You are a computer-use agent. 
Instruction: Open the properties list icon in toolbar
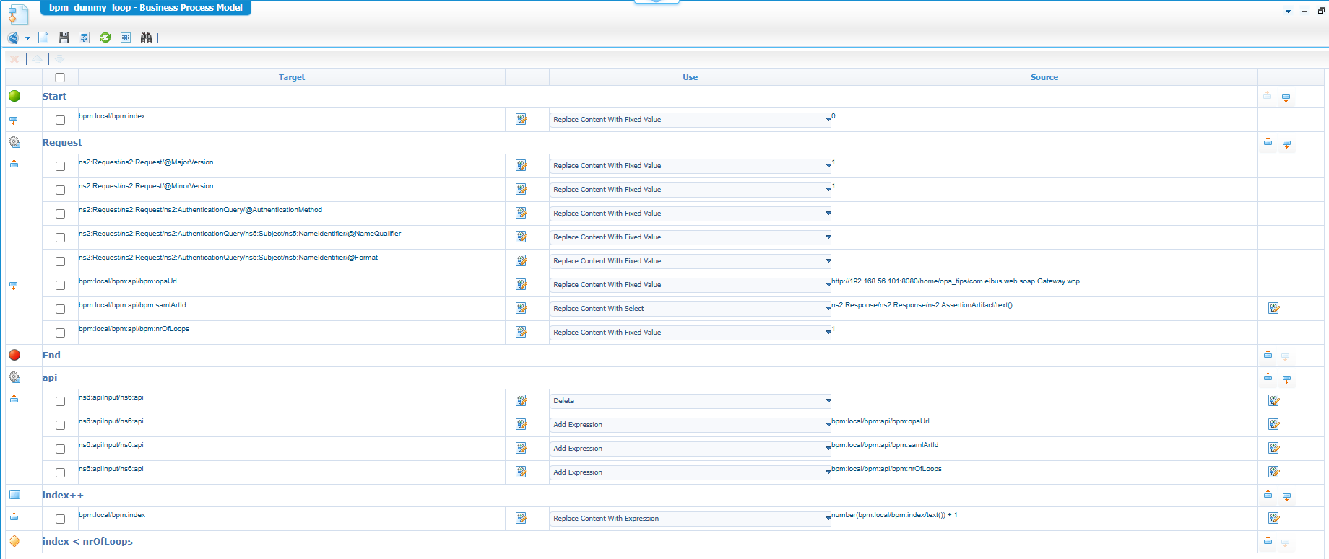coord(126,38)
